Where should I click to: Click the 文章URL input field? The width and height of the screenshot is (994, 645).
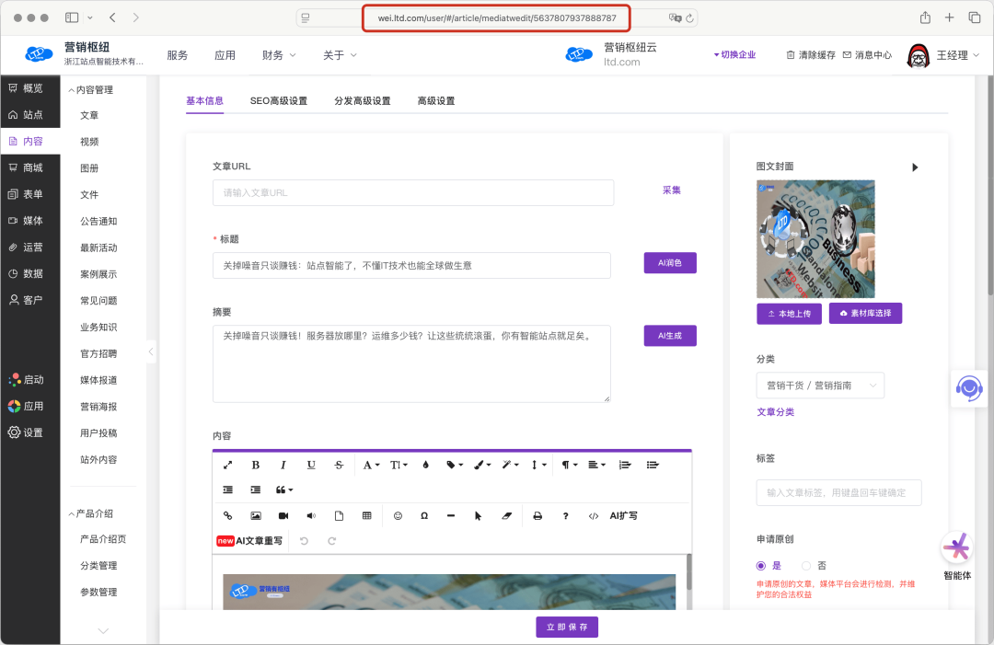pos(412,192)
